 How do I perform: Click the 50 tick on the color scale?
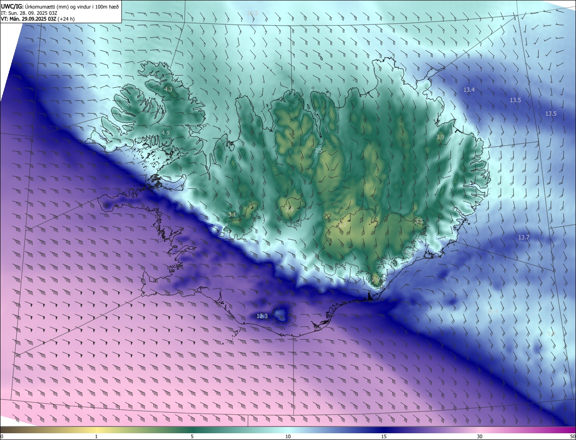(572, 436)
